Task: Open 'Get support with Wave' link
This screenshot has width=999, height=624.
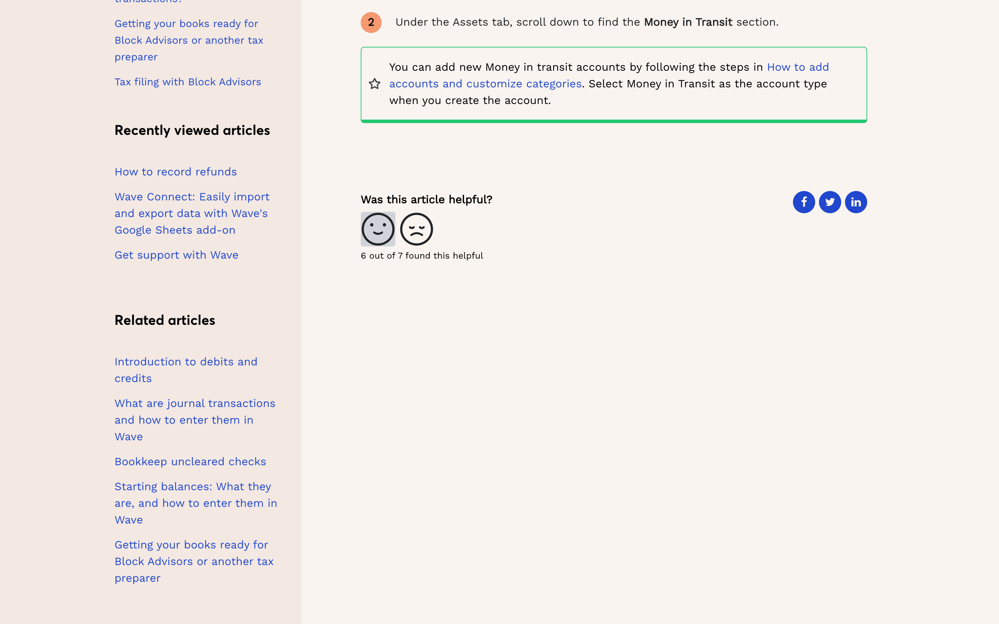Action: click(x=176, y=255)
